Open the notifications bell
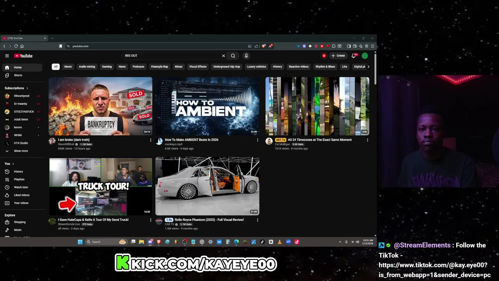This screenshot has width=499, height=281. point(354,56)
